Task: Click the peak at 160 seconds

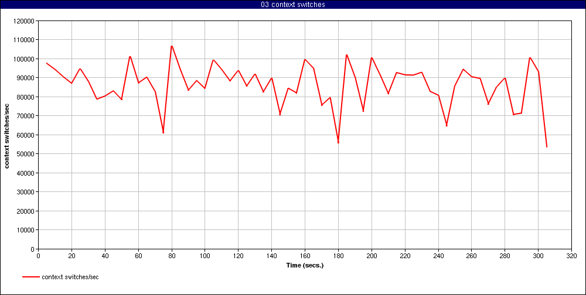Action: (305, 59)
